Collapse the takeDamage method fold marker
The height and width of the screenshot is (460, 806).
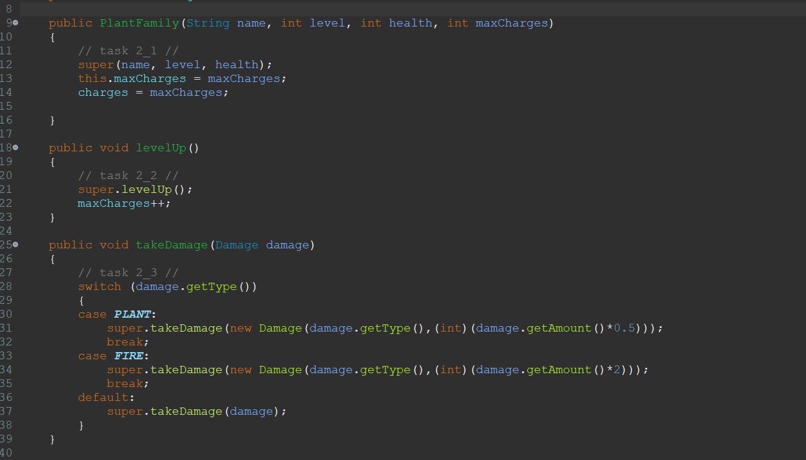(x=16, y=245)
